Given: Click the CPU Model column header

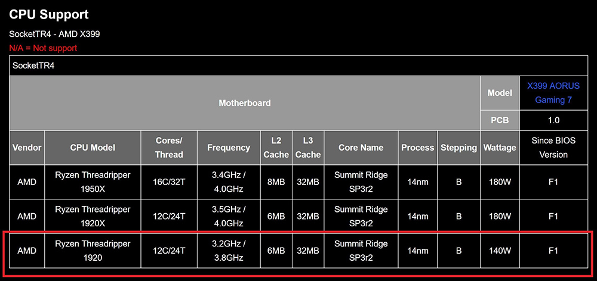Looking at the screenshot, I should [x=93, y=148].
